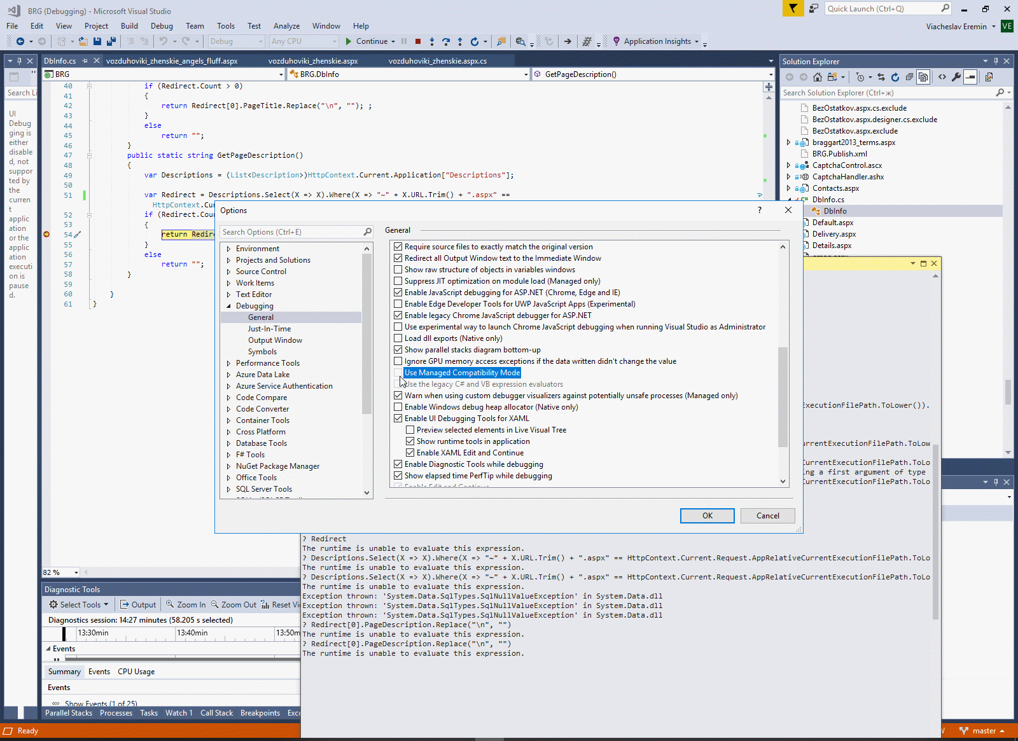Click the Show Next Statement arrow icon
Image resolution: width=1018 pixels, height=741 pixels.
[568, 41]
